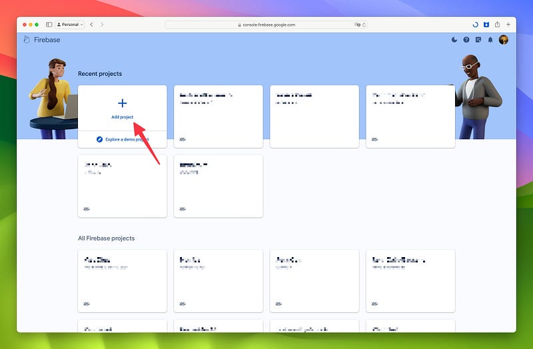Open the help question-mark icon

coord(466,40)
